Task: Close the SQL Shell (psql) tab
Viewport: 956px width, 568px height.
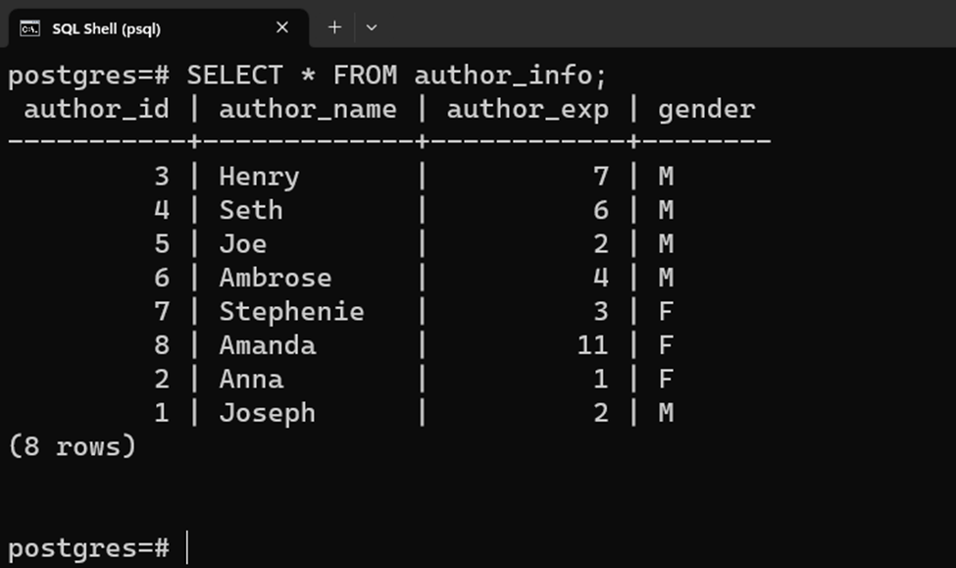Action: click(x=281, y=27)
